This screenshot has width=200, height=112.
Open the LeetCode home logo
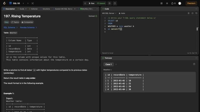click(4, 3)
